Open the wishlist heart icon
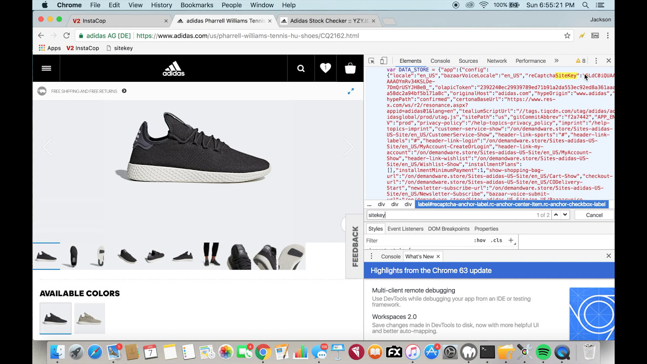Image resolution: width=647 pixels, height=364 pixels. coord(326,68)
